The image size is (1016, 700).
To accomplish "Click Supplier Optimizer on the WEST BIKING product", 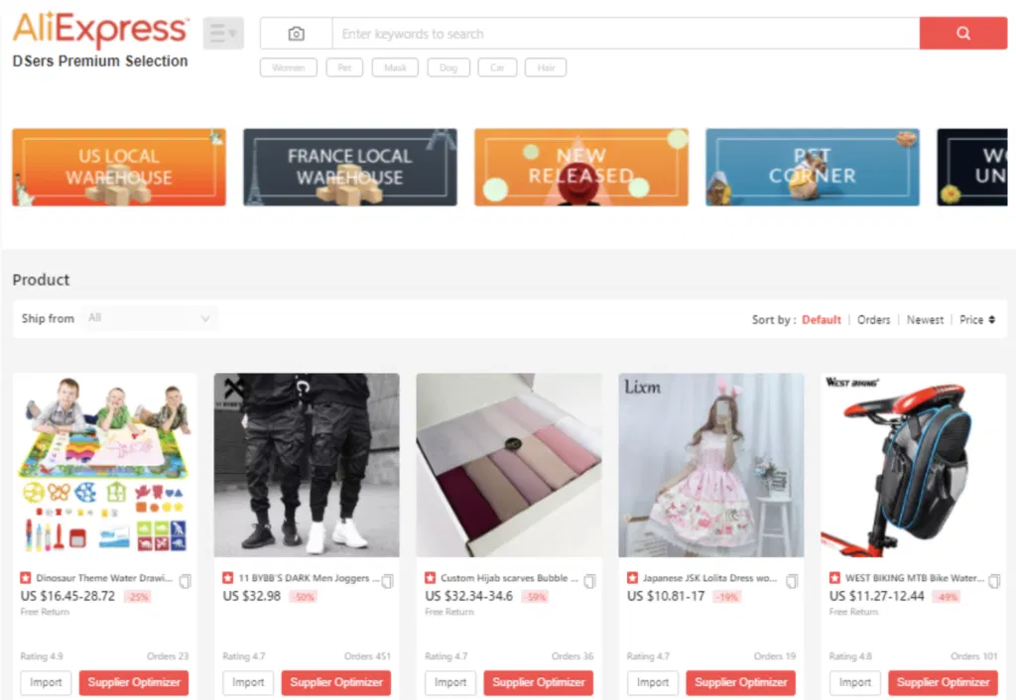I will pos(943,682).
